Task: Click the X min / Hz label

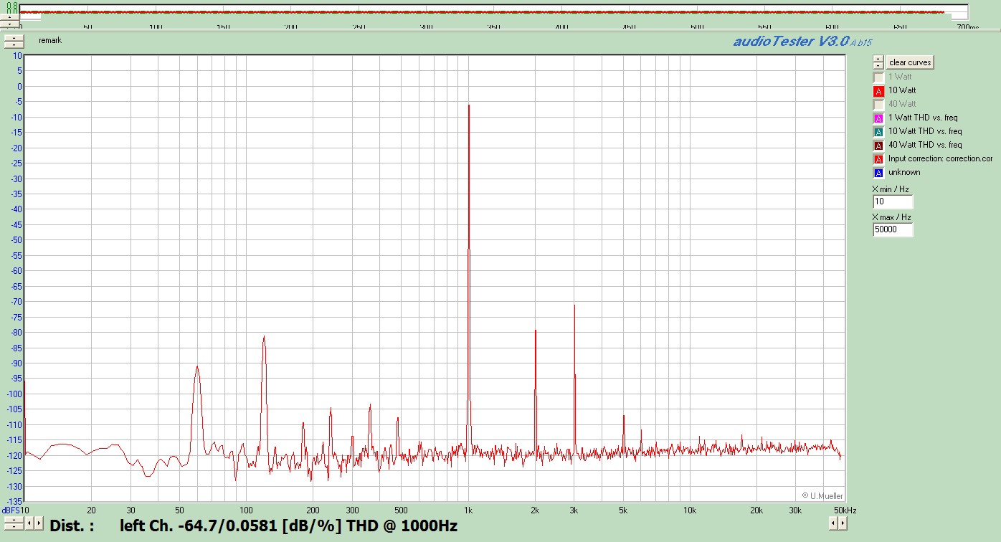Action: 891,189
